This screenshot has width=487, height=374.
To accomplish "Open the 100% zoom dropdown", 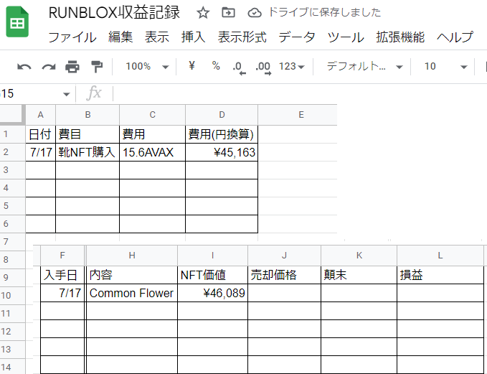I will [147, 66].
